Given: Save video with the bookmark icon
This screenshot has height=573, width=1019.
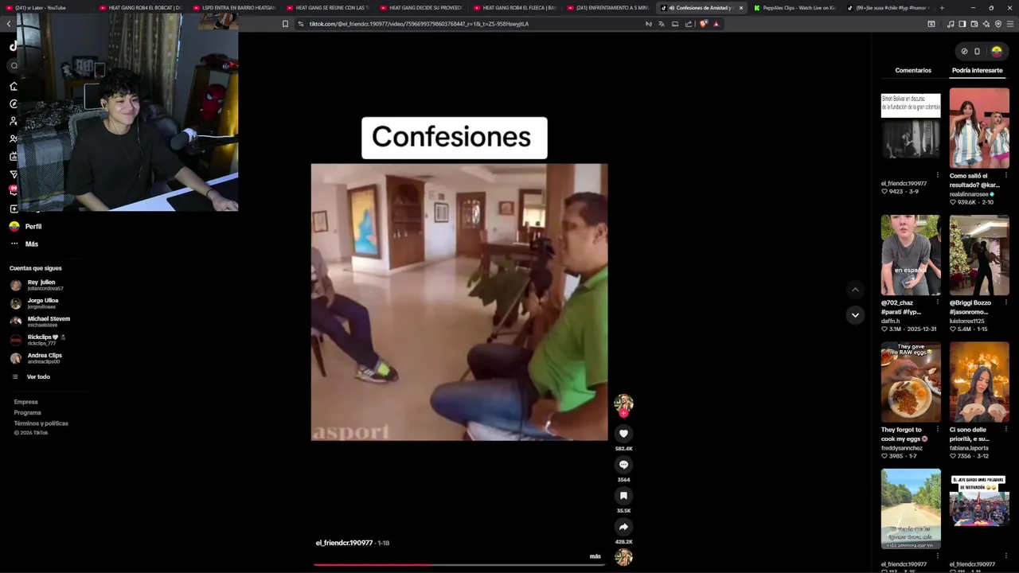Looking at the screenshot, I should click(x=623, y=495).
